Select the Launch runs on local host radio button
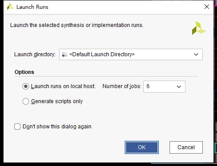Image resolution: width=217 pixels, height=166 pixels. [x=26, y=86]
